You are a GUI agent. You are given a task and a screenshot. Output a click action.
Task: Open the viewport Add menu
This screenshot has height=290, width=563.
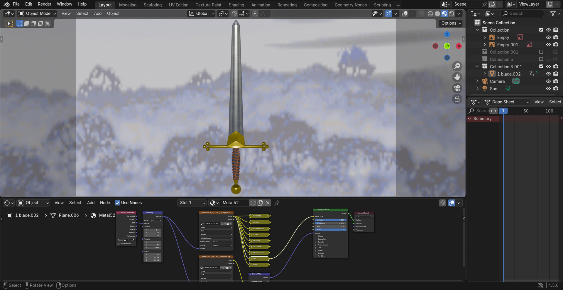tap(98, 13)
